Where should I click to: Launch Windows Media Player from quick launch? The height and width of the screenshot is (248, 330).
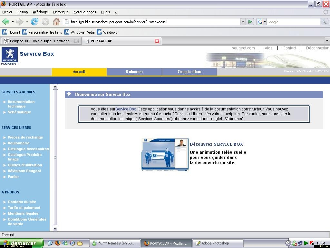click(72, 243)
